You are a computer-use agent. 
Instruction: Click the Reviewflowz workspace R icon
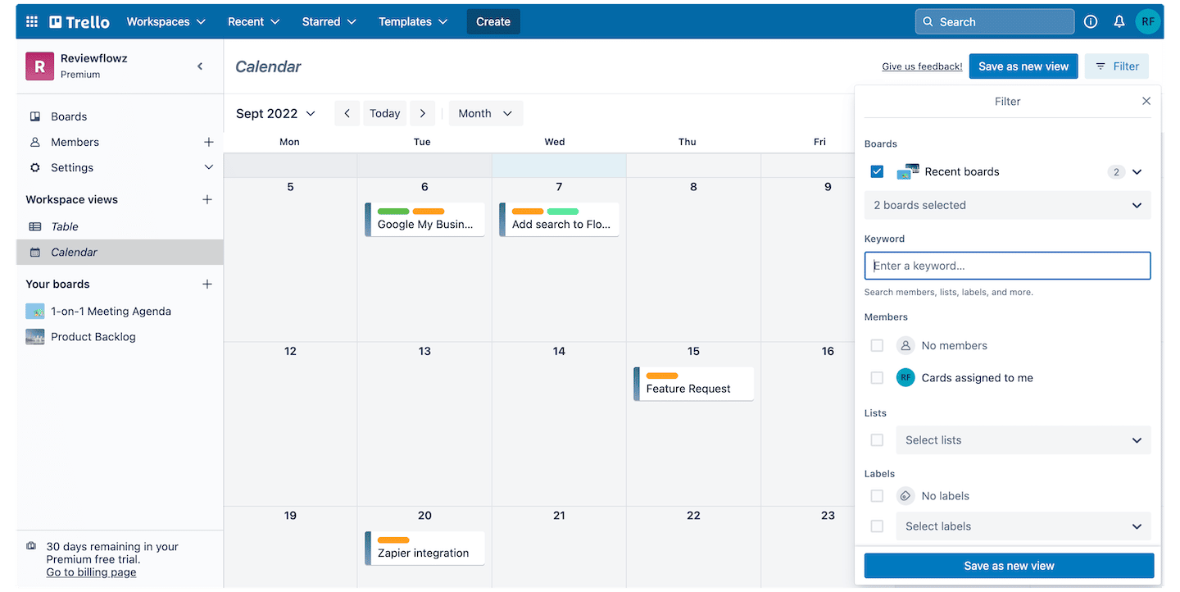point(39,66)
